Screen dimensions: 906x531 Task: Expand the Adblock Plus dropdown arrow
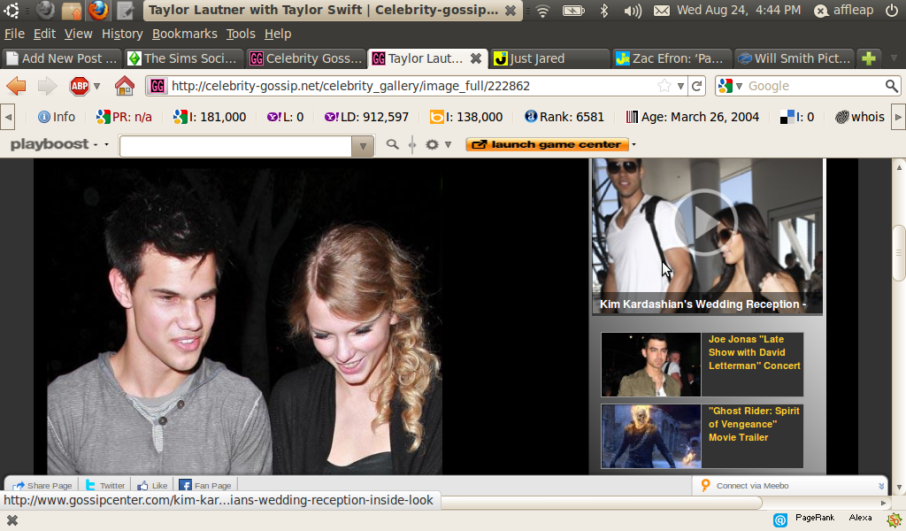coord(97,86)
